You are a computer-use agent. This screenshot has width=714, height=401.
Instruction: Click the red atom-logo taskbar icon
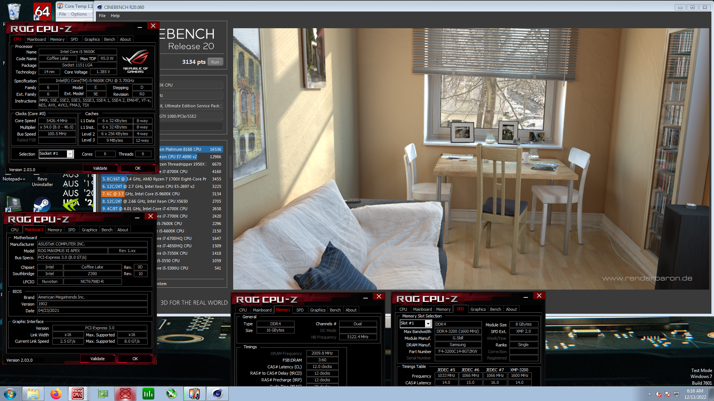(125, 394)
